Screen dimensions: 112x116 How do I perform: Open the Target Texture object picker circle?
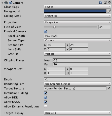(109, 88)
